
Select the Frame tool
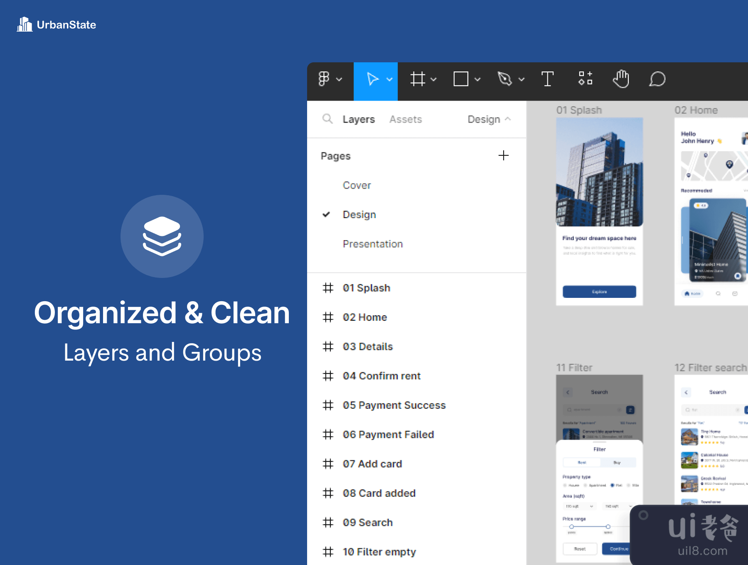pos(418,79)
